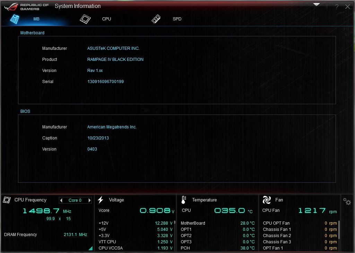355x253 pixels.
Task: Click the CPU OPT Fan row
Action: tap(300, 223)
